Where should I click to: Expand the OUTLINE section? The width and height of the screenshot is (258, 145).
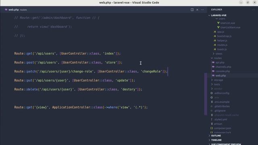tap(216, 136)
